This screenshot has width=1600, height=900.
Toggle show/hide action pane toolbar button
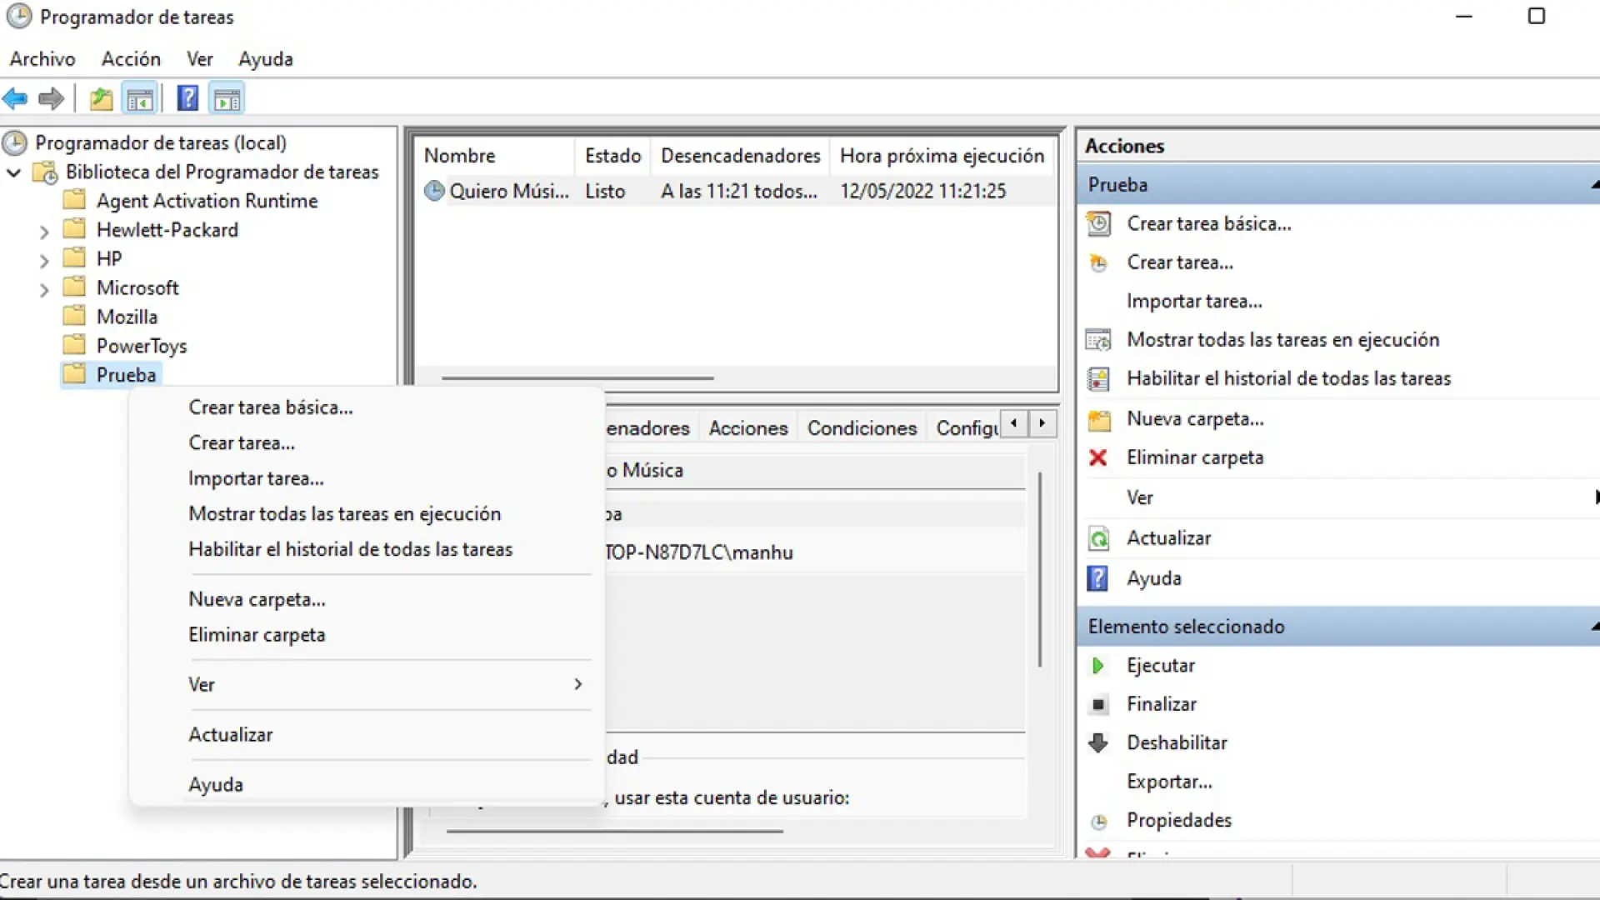pyautogui.click(x=227, y=99)
